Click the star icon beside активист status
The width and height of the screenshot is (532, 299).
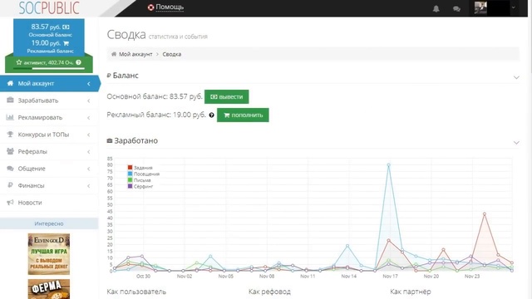(x=19, y=62)
